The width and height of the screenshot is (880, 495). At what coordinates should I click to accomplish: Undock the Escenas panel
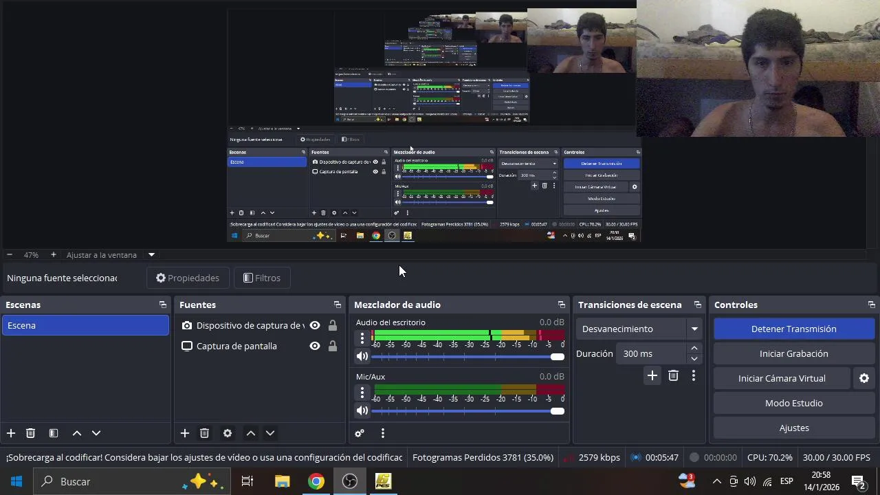coord(163,305)
